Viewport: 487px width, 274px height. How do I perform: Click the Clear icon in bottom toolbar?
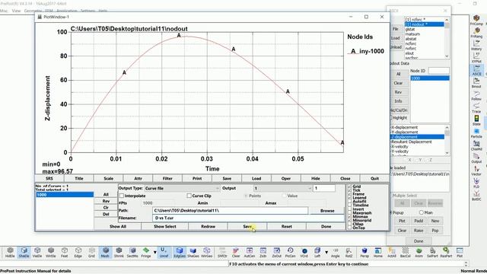tap(236, 252)
